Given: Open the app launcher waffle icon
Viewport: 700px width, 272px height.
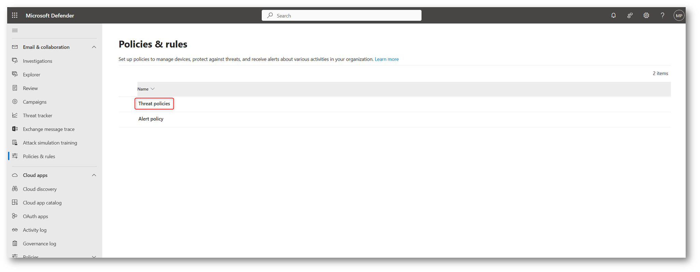Looking at the screenshot, I should (x=15, y=15).
